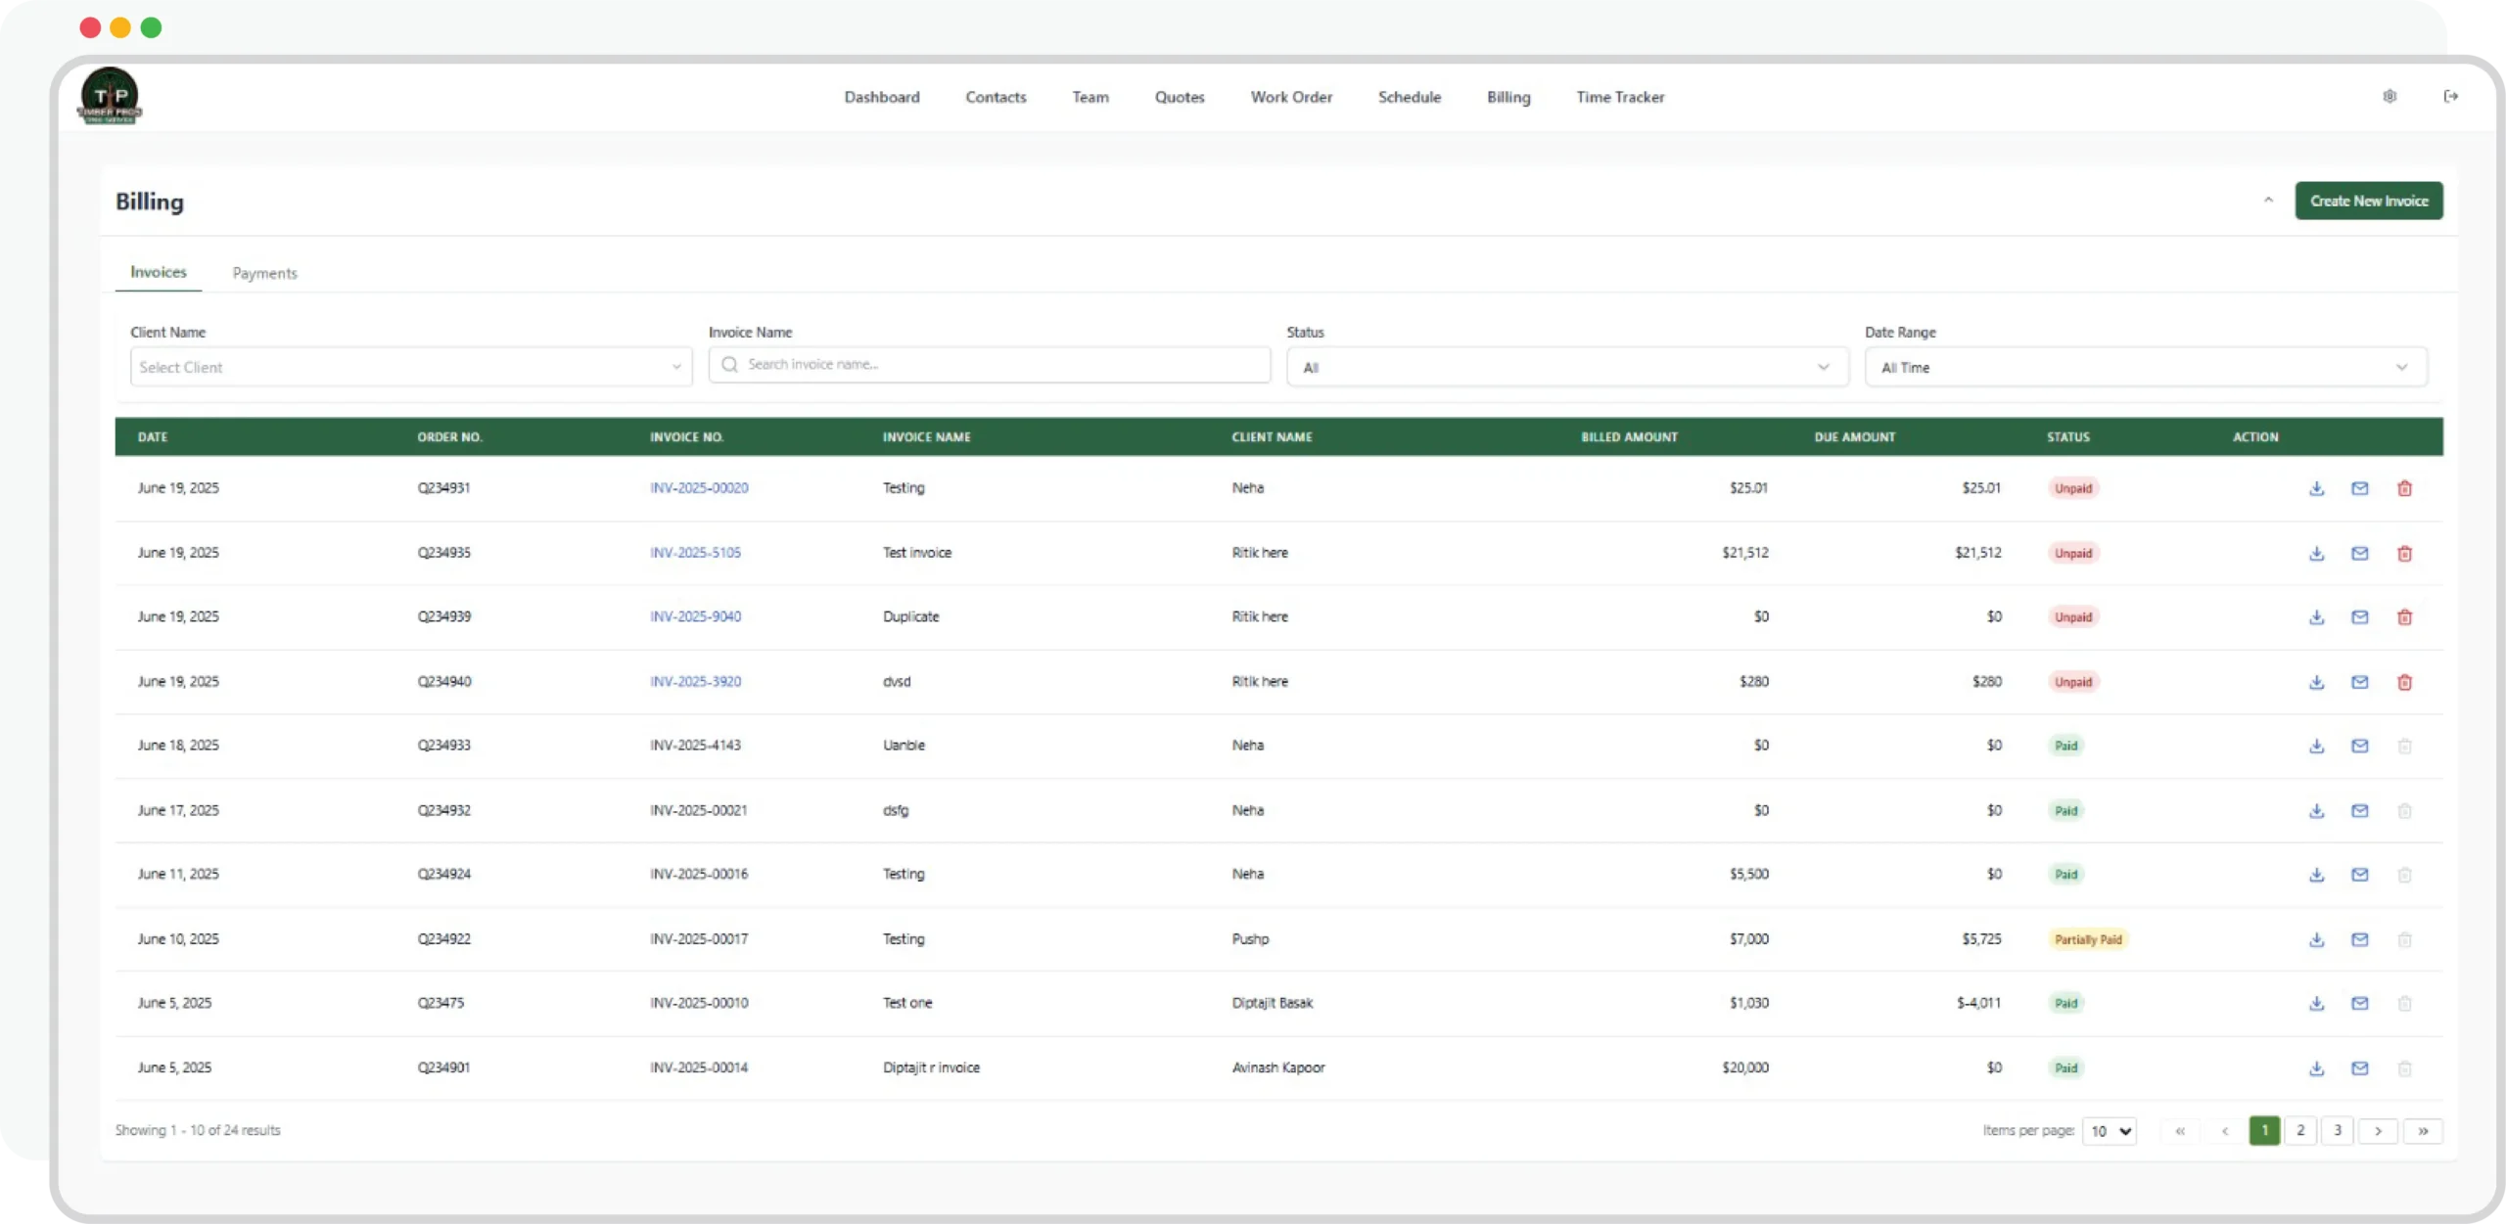Email invoice INV-2025-00014
Screen dimensions: 2506x1224
2360,1068
